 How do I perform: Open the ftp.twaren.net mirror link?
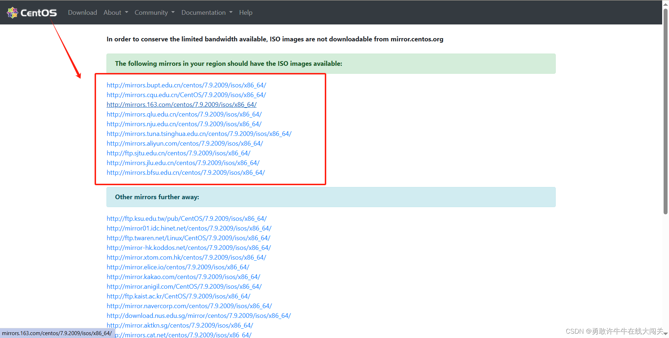pos(188,238)
